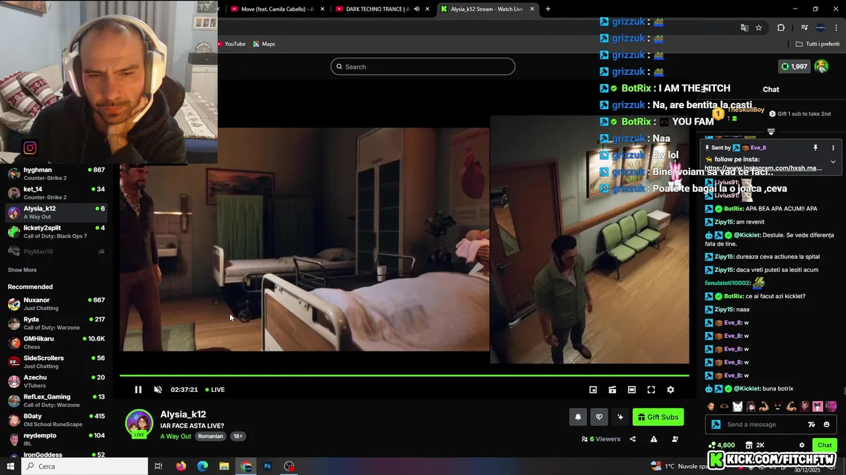Open player settings gear

670,390
